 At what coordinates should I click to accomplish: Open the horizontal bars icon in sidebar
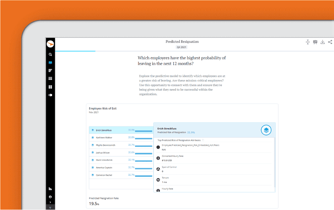[50, 70]
